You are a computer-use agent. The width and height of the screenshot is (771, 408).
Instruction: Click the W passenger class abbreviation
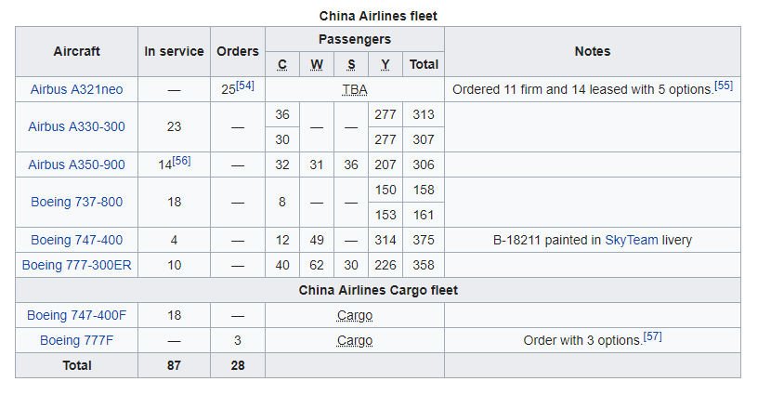317,64
